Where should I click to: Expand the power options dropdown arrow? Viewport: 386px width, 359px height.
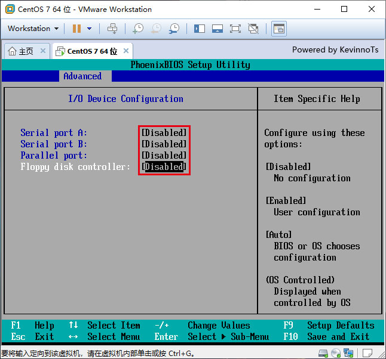pyautogui.click(x=90, y=29)
